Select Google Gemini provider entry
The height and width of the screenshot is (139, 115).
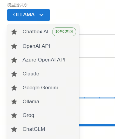click(43, 88)
